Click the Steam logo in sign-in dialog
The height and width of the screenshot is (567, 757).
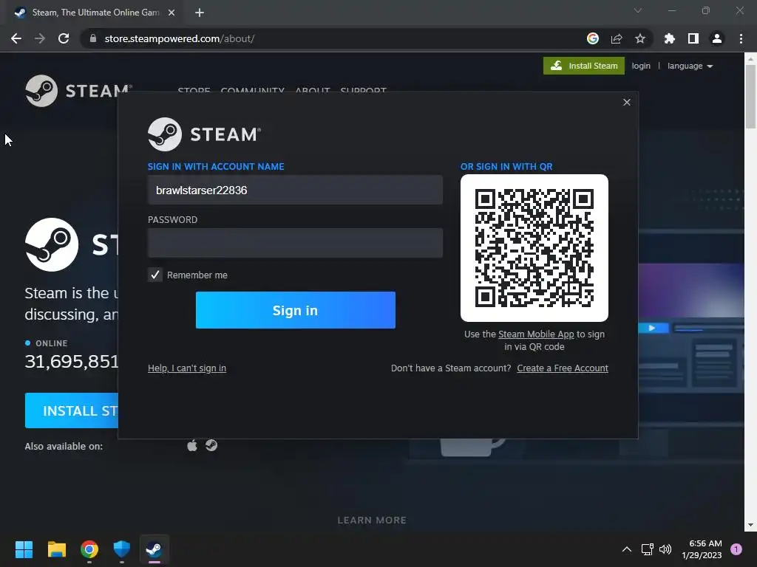204,134
